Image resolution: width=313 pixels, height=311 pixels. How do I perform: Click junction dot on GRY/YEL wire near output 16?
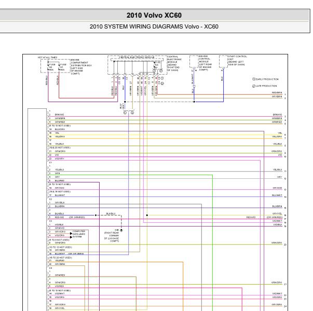point(147,215)
